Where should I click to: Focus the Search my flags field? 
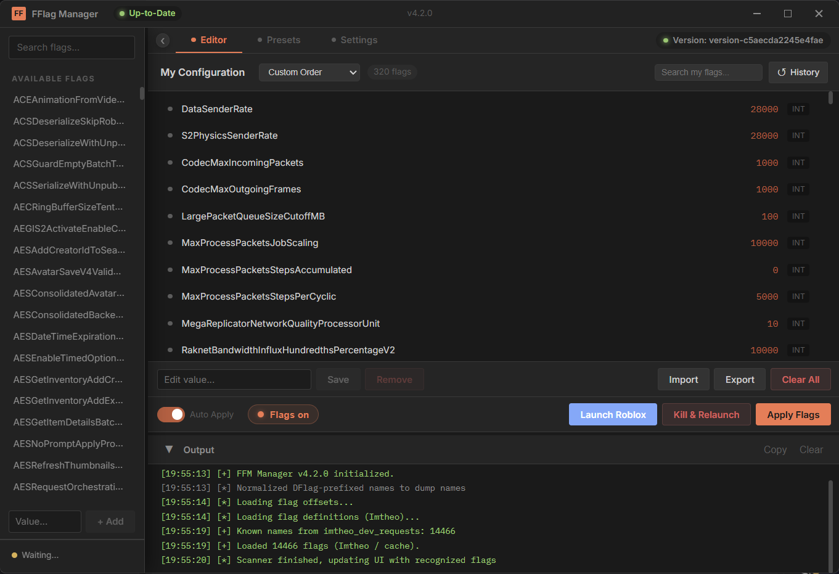pos(708,72)
